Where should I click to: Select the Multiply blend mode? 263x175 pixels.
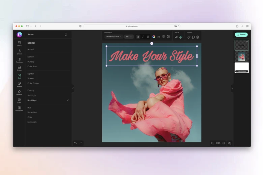pos(31,62)
